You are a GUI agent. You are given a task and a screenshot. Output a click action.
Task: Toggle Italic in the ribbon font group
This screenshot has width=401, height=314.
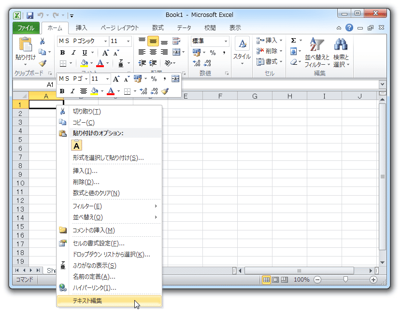pos(73,53)
